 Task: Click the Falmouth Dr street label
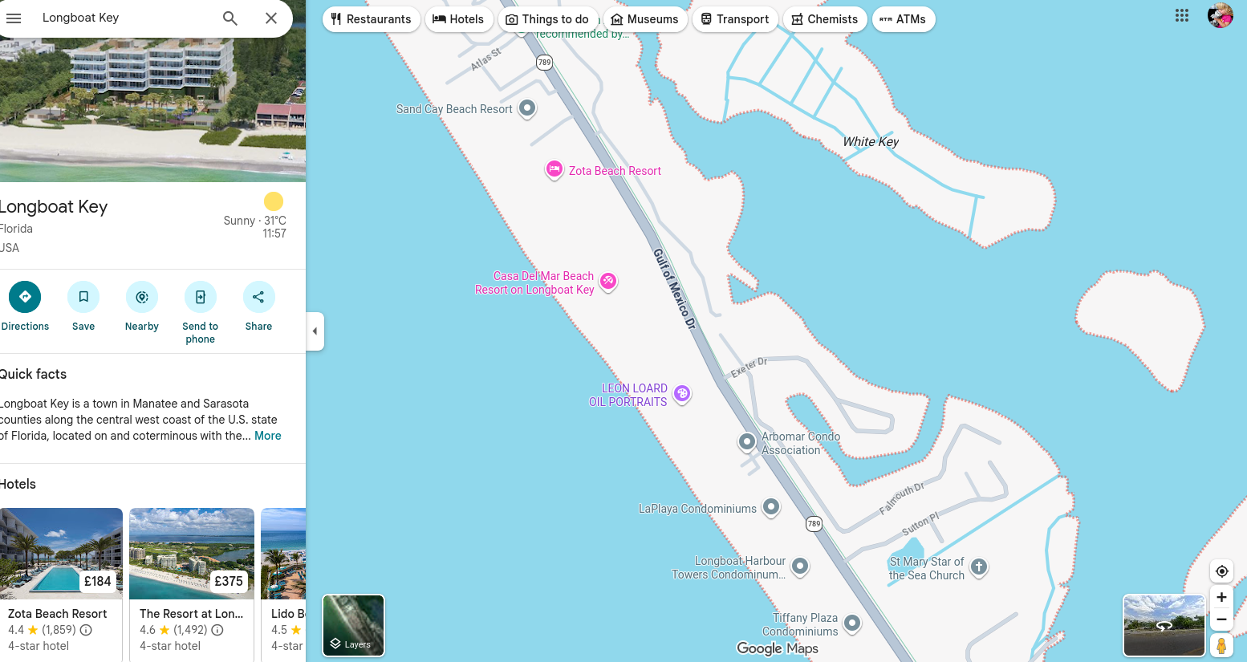click(902, 498)
